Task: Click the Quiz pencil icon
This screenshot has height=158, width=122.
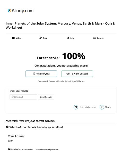Action: click(x=40, y=38)
